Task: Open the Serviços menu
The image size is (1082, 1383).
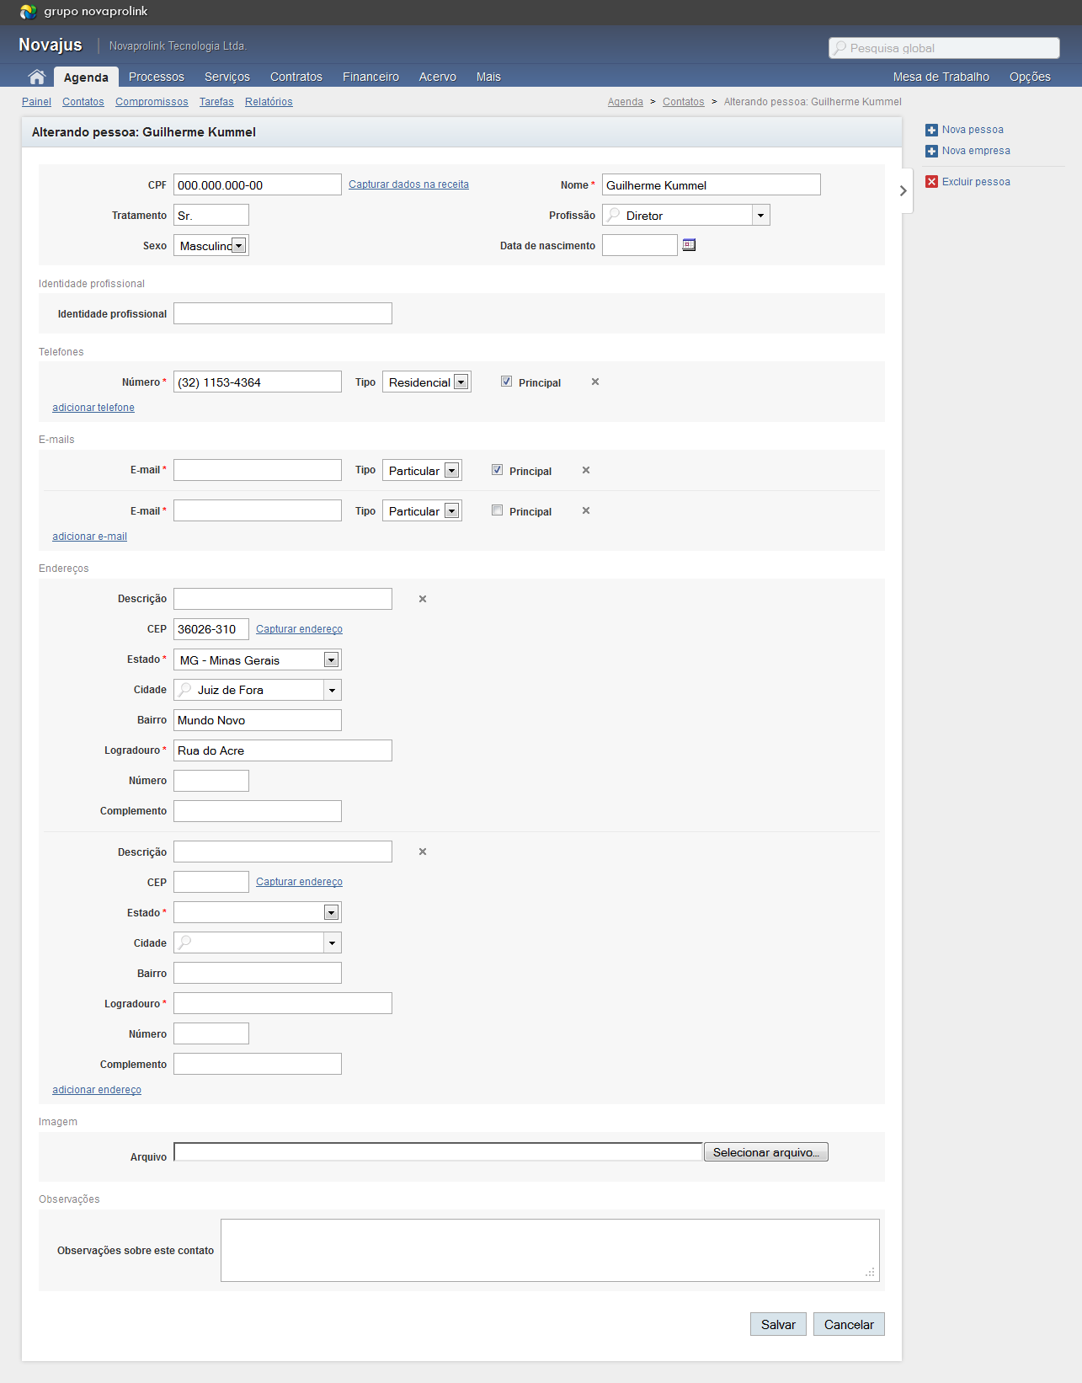Action: click(x=227, y=77)
